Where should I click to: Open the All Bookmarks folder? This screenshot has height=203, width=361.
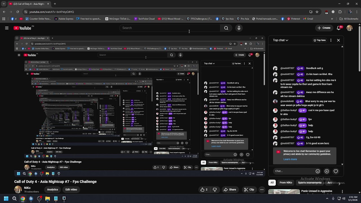point(349,19)
